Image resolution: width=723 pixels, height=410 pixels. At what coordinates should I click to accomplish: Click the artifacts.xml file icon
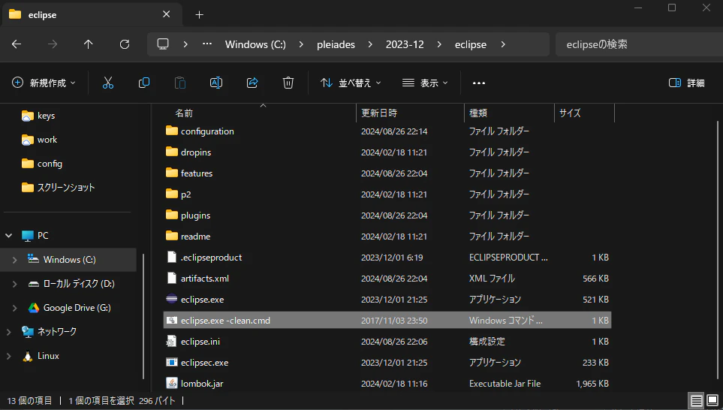click(x=171, y=278)
